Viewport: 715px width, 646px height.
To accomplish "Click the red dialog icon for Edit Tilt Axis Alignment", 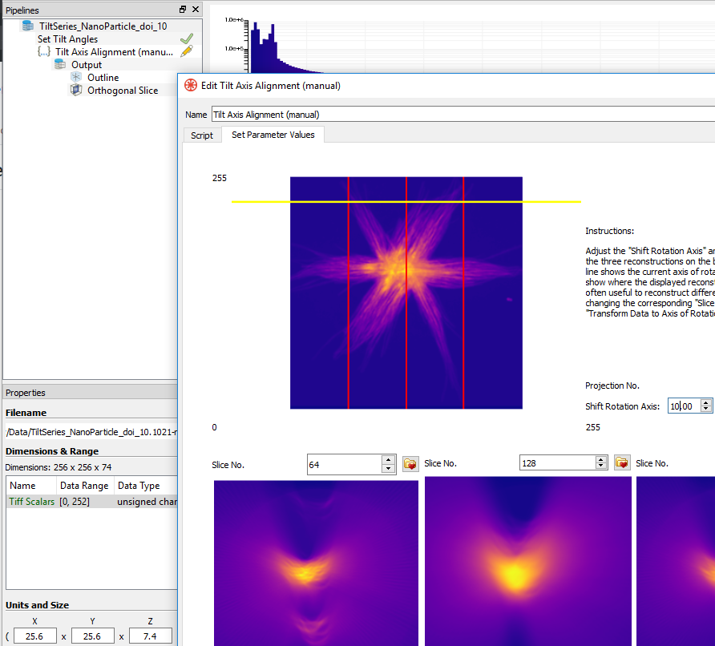I will click(191, 85).
